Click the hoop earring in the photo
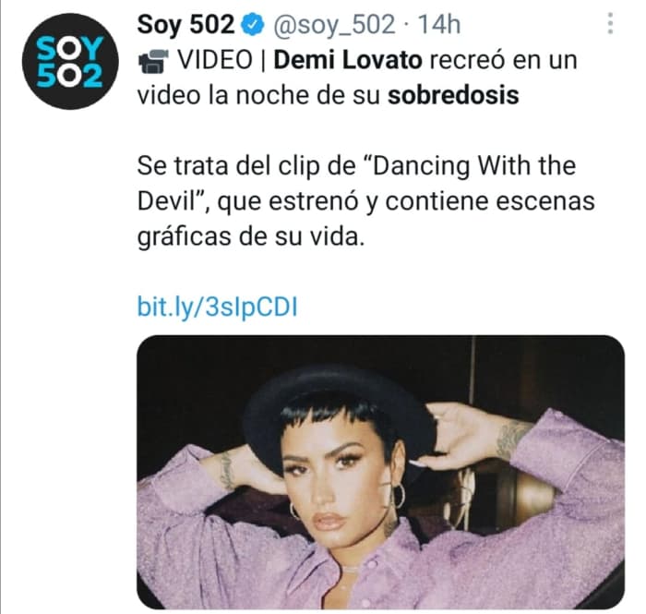The image size is (646, 614). 397,496
